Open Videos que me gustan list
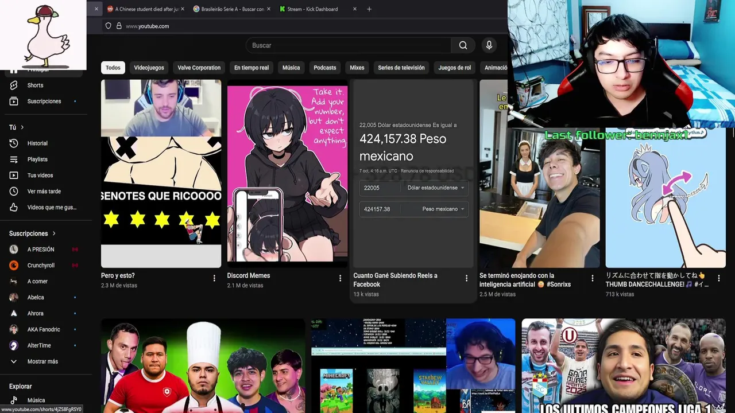This screenshot has width=735, height=413. pyautogui.click(x=51, y=208)
